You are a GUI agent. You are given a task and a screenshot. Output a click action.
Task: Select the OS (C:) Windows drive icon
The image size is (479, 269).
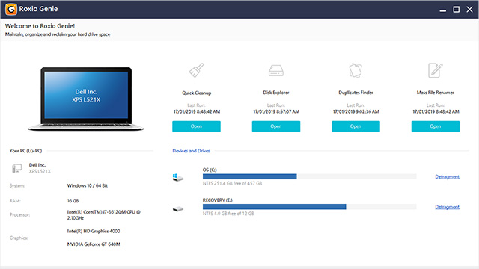178,177
